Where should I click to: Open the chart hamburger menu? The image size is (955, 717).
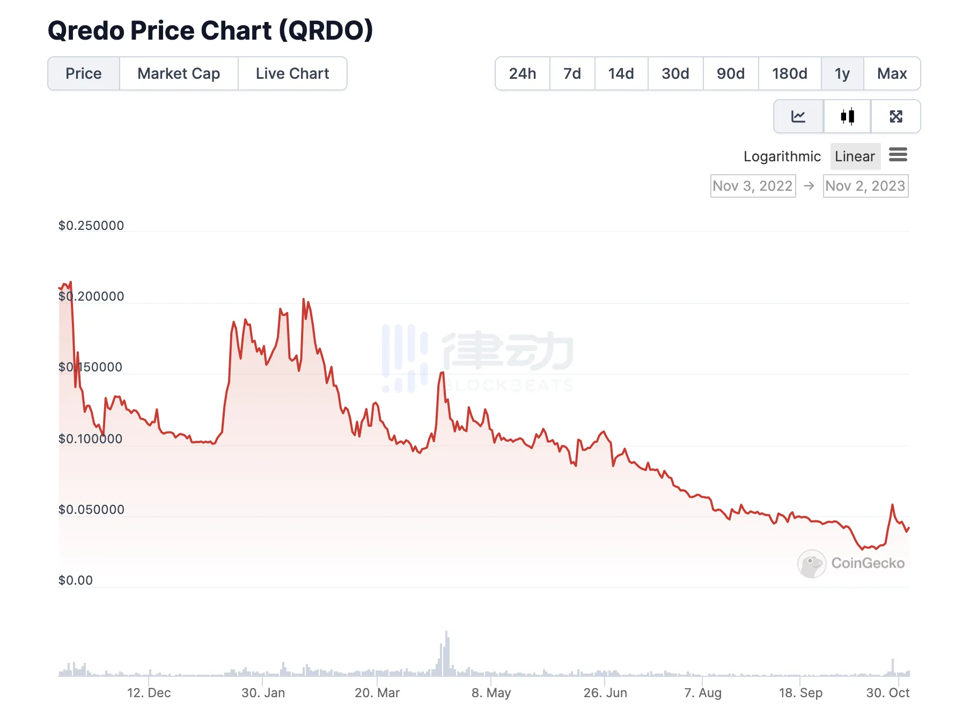tap(898, 155)
